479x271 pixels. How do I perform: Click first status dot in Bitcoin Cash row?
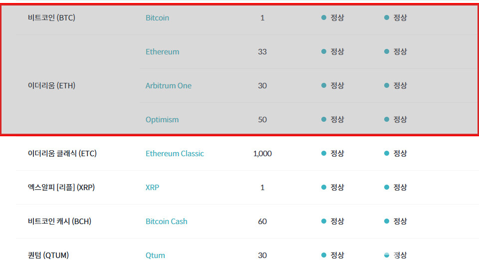click(324, 221)
